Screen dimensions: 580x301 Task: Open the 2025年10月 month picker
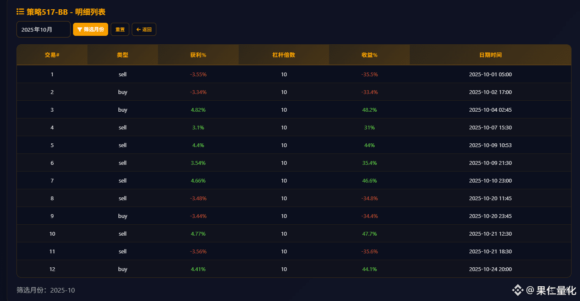tap(43, 30)
